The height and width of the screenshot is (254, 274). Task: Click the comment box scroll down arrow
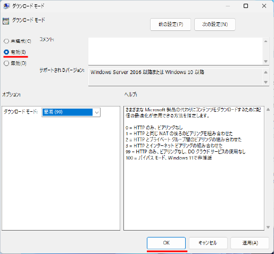tap(265, 61)
